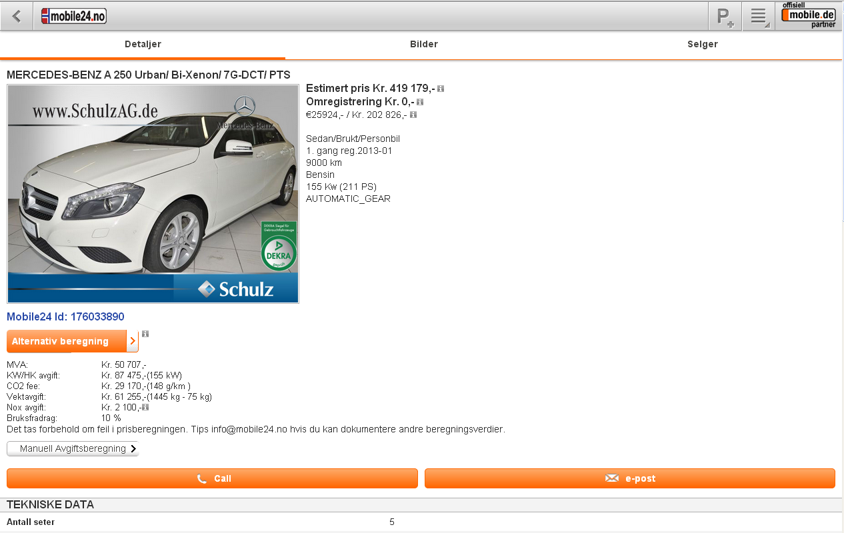Send an e-post to the seller
Screen dimensions: 844x533
click(x=630, y=478)
